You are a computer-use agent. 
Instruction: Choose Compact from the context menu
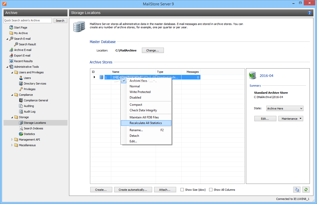(x=146, y=105)
